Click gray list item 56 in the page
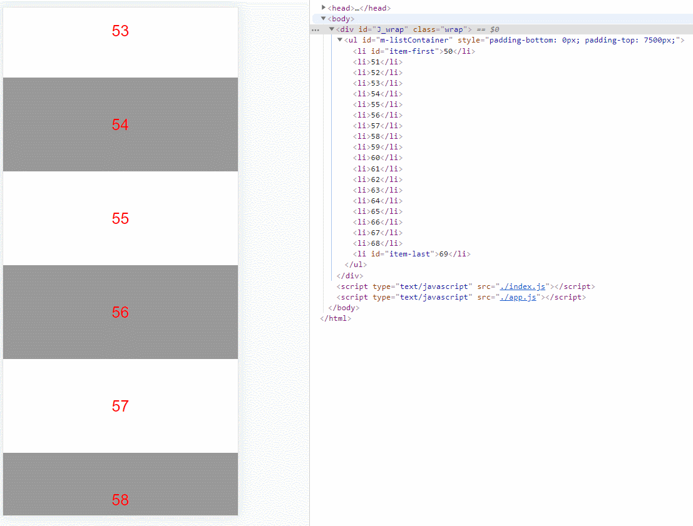The width and height of the screenshot is (693, 526). point(120,312)
